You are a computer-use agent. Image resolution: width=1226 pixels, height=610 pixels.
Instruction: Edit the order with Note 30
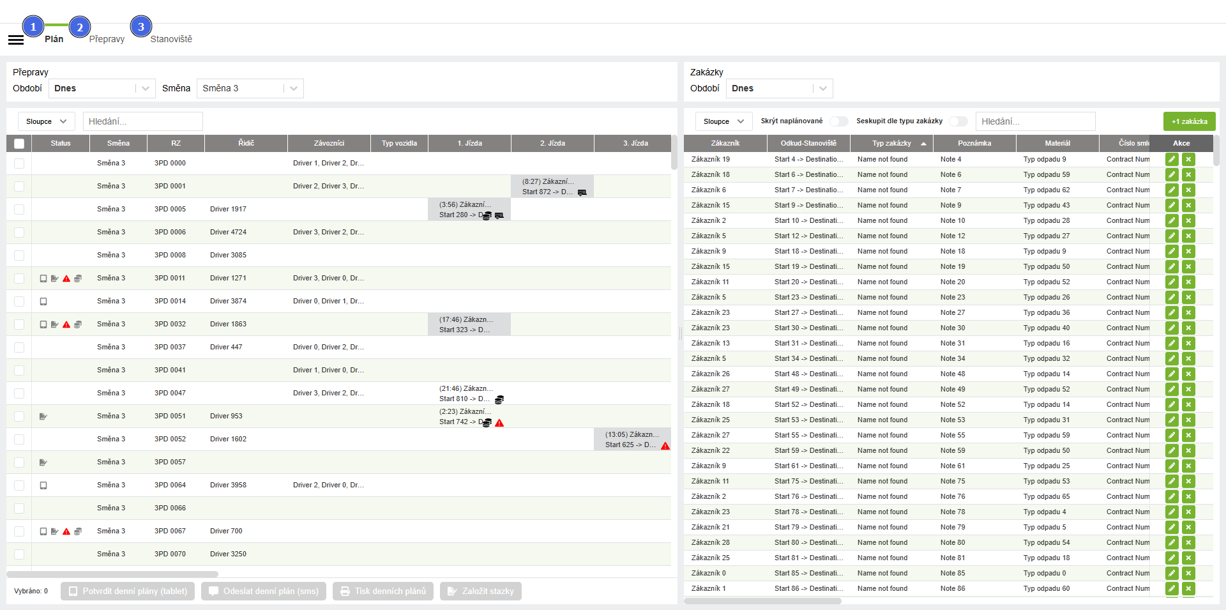click(1172, 328)
